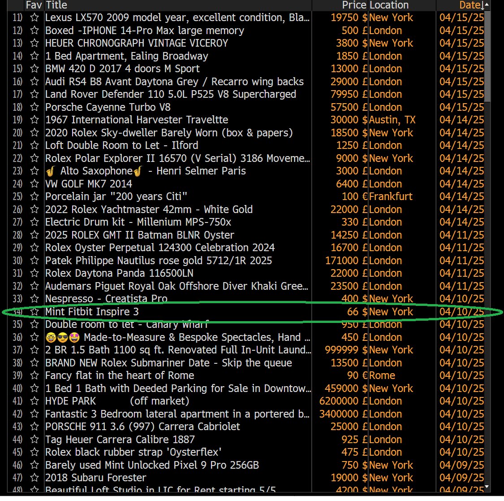Star the 2022 Rolex Yachtmaster 42mm listing
This screenshot has height=501, width=504.
pyautogui.click(x=34, y=209)
